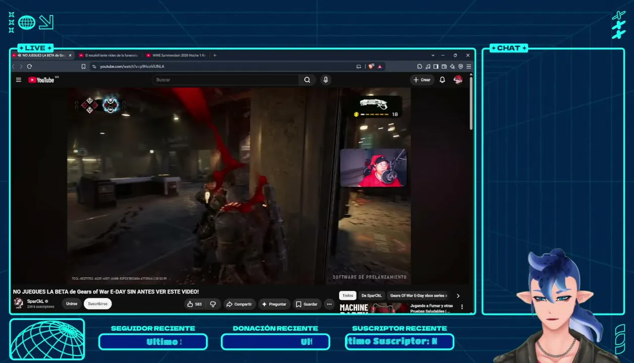Click the YouTube video player
The image size is (634, 363).
(239, 186)
